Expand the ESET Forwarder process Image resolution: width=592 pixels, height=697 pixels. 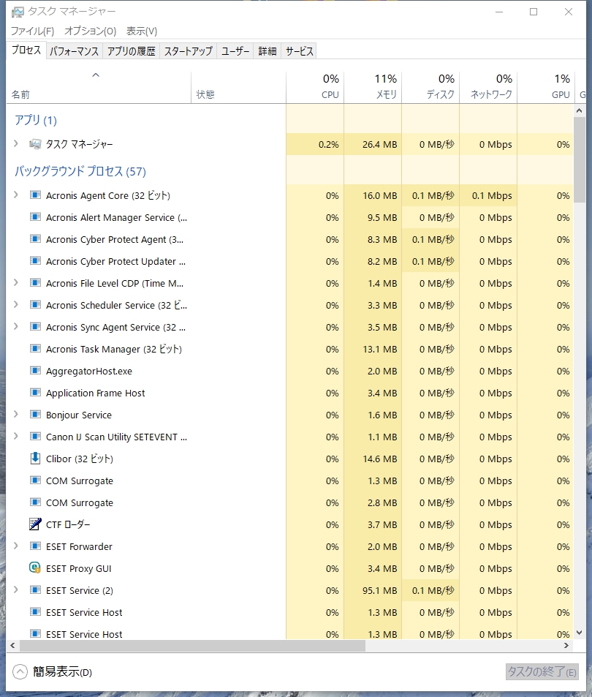pos(16,546)
